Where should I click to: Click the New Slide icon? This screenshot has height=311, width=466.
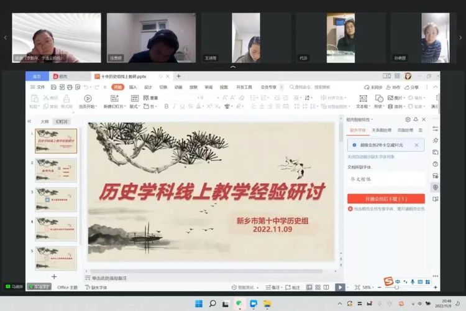(x=114, y=98)
